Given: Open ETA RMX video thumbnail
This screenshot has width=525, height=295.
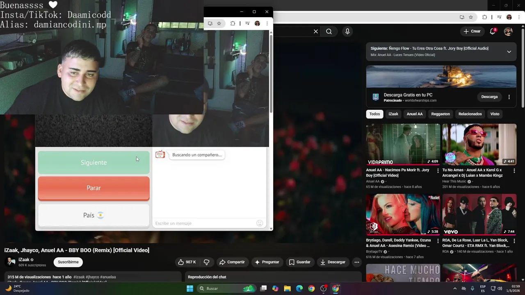Looking at the screenshot, I should click(479, 214).
